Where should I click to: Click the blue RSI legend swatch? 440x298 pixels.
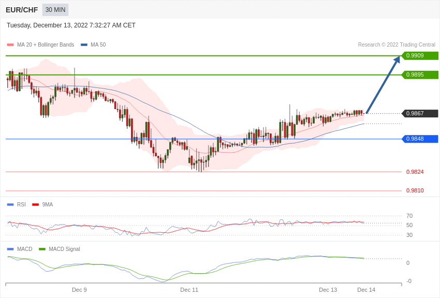(x=10, y=205)
